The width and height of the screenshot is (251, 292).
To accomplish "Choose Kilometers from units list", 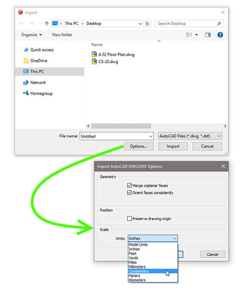I will pyautogui.click(x=153, y=280).
